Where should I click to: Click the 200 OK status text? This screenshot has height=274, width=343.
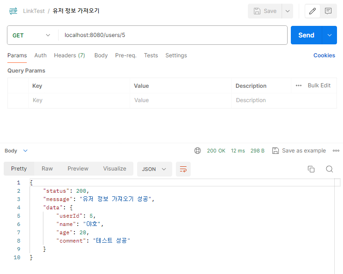click(216, 151)
